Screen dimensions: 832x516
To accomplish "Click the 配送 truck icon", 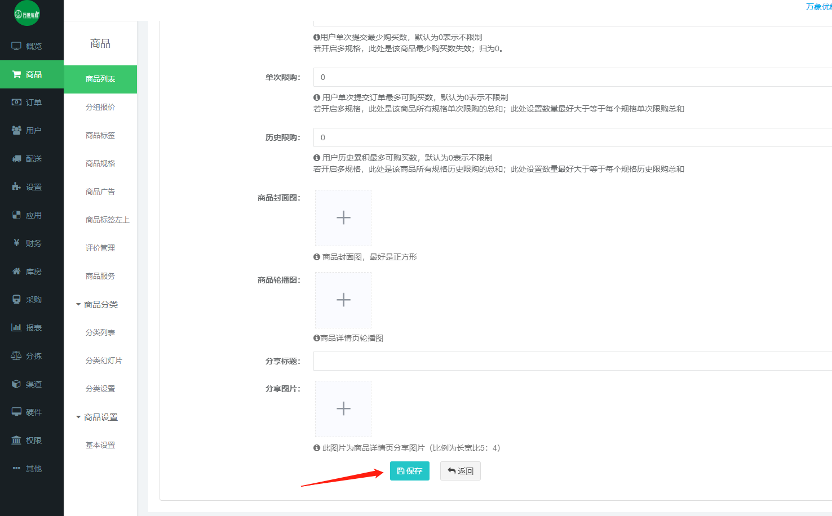I will point(16,158).
